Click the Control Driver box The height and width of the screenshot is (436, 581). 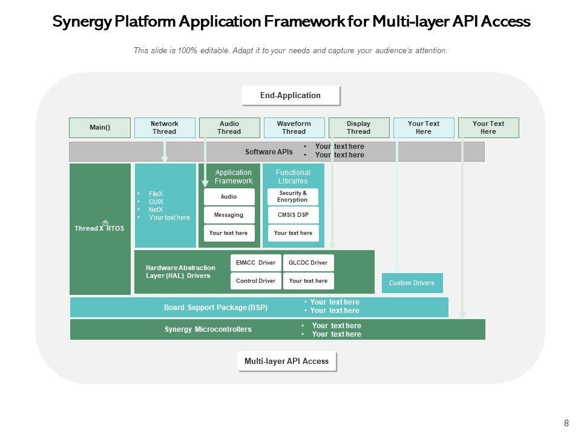coord(255,281)
